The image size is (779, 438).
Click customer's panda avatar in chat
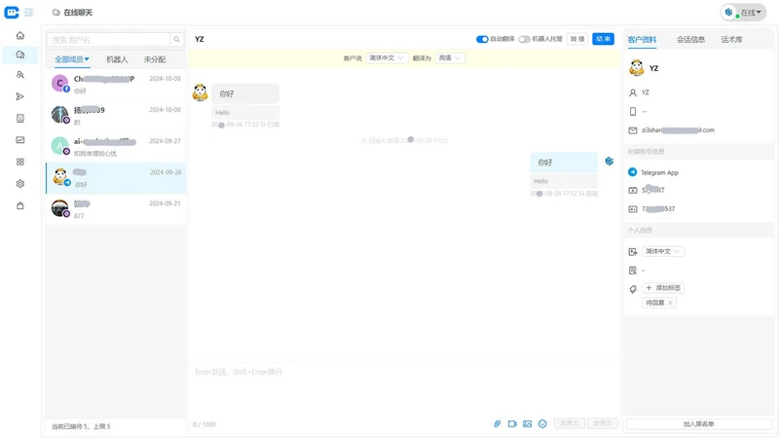(201, 92)
